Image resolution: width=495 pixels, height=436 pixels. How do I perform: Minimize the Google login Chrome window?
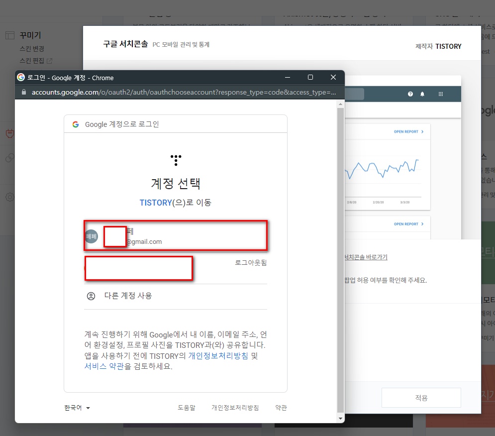[288, 78]
